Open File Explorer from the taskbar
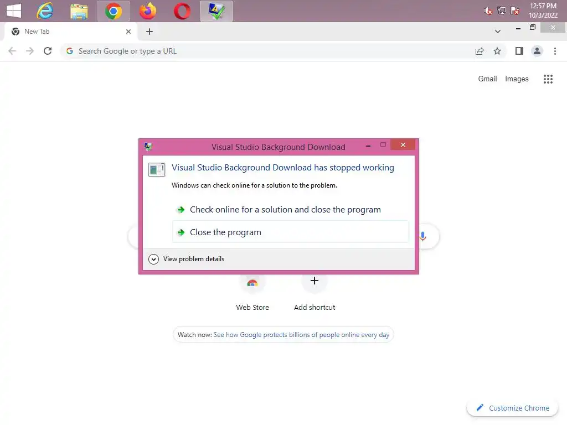This screenshot has width=567, height=425. click(79, 11)
